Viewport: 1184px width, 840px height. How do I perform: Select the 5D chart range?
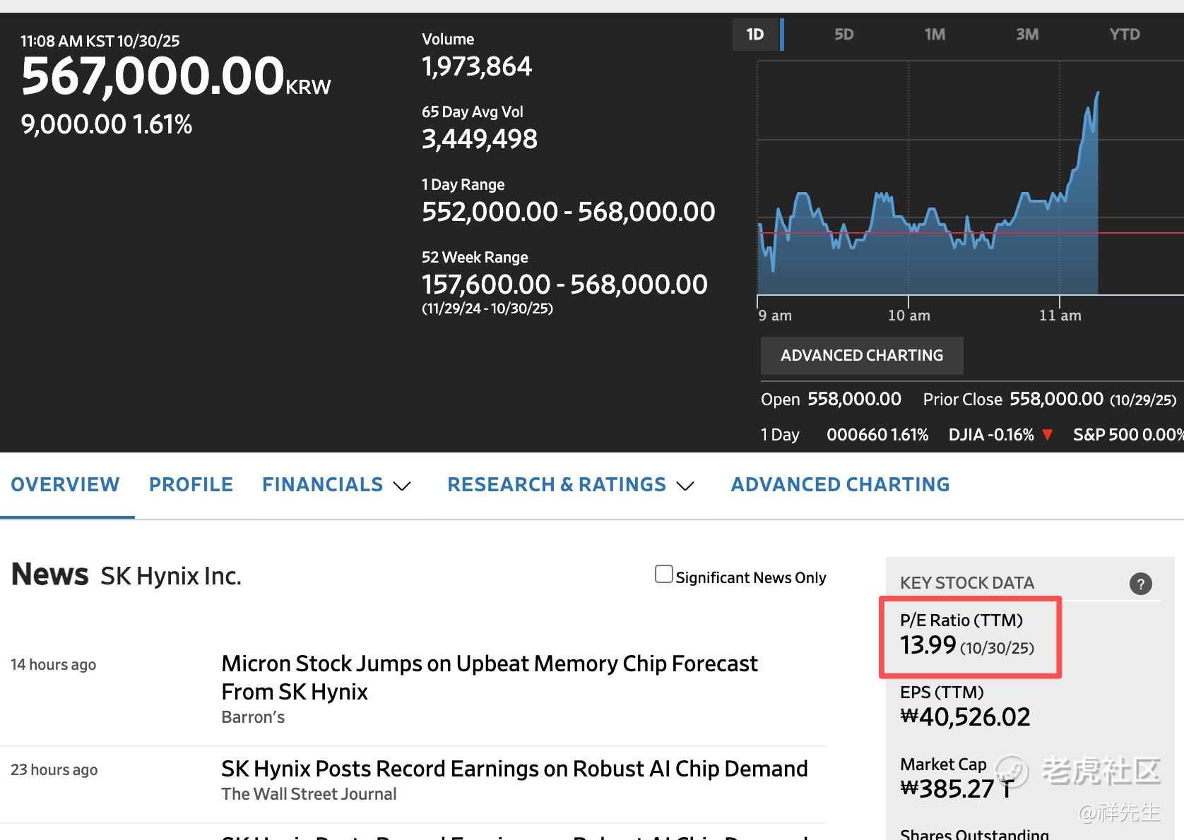pos(843,35)
